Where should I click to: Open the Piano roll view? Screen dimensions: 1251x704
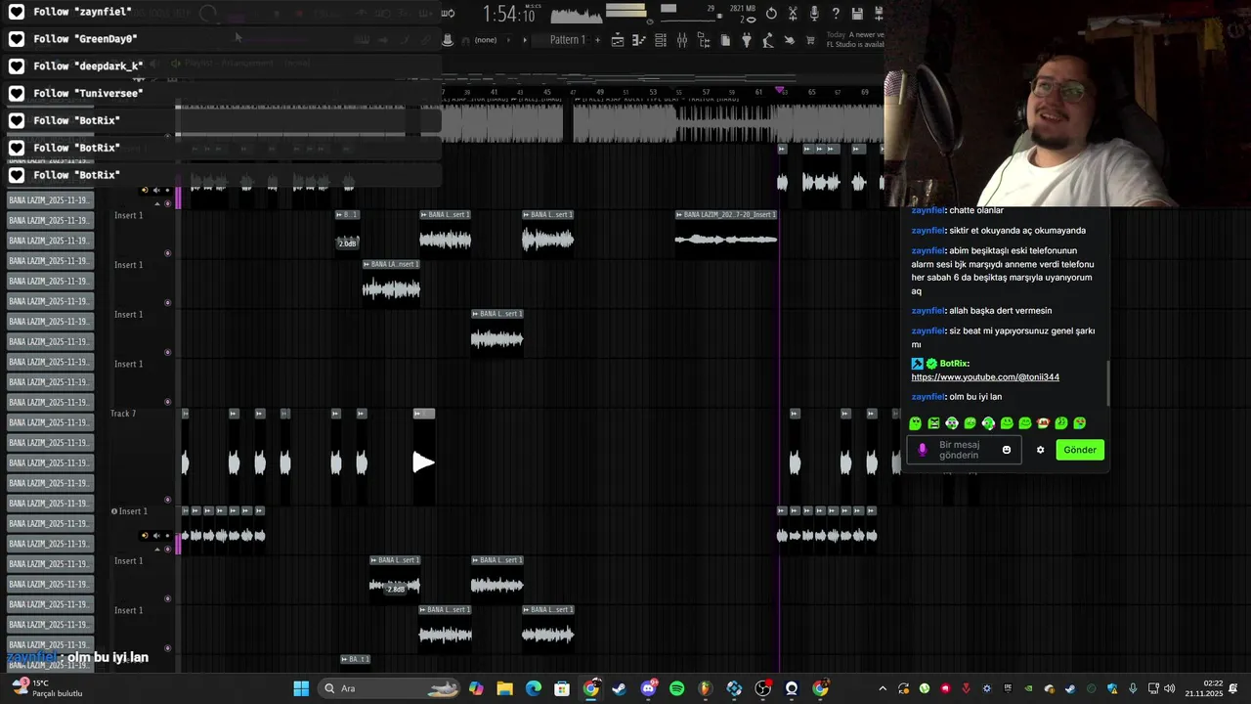[638, 40]
